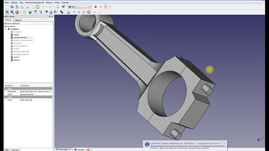Set Bottom view cube icon
This screenshot has height=151, width=269.
[51, 12]
